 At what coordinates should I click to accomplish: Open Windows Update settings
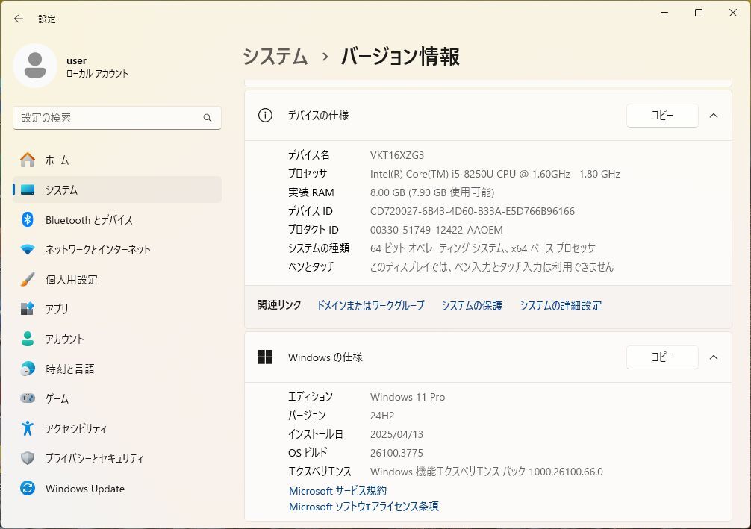coord(117,488)
